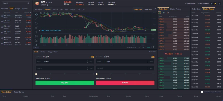223x101 pixels.
Task: Toggle the percent scale on the chart
Action: coord(139,47)
